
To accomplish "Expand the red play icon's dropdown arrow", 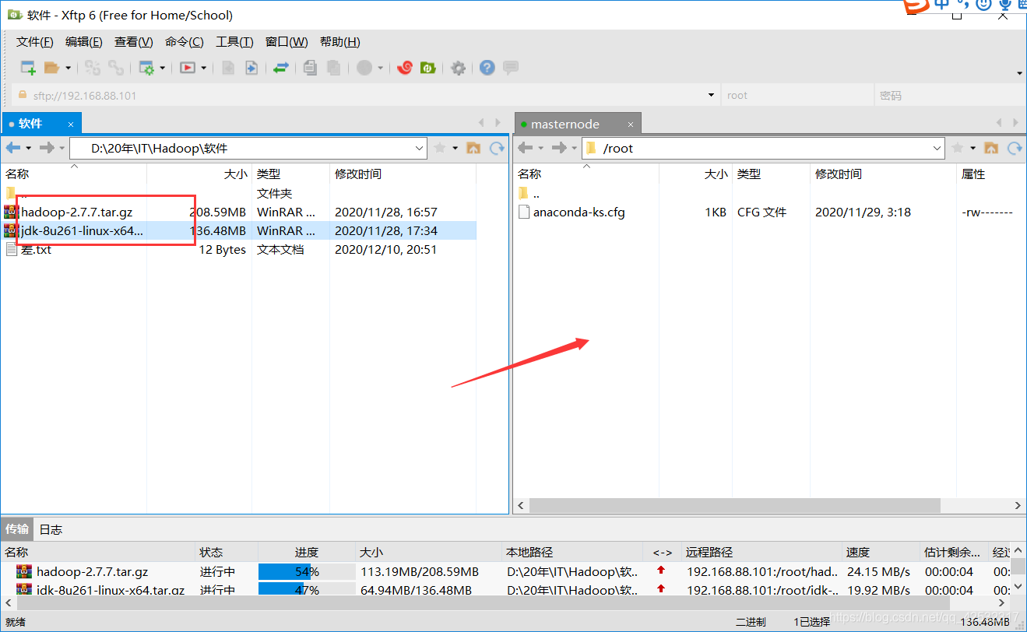I will tap(204, 68).
